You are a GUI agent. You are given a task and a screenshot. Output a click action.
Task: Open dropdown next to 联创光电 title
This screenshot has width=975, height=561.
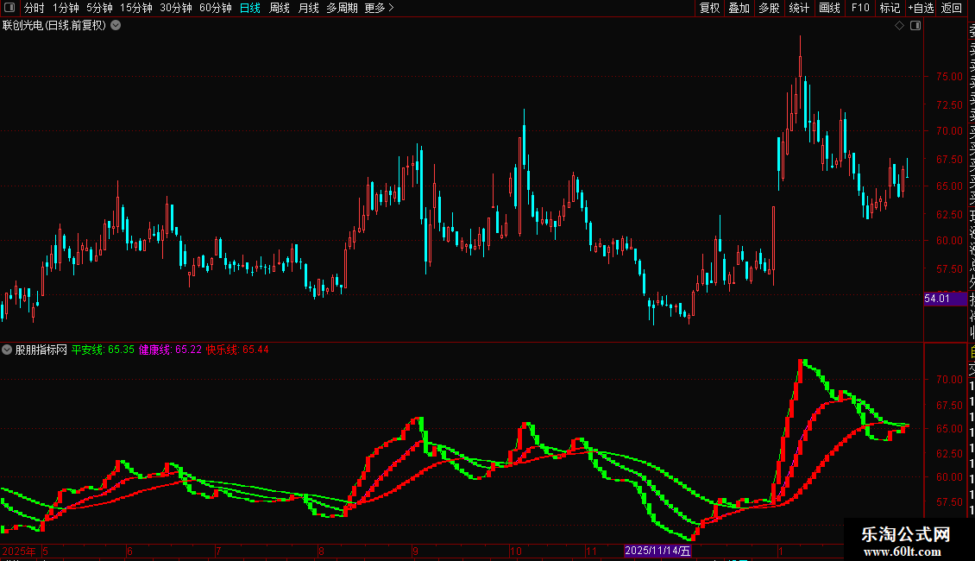[x=116, y=26]
